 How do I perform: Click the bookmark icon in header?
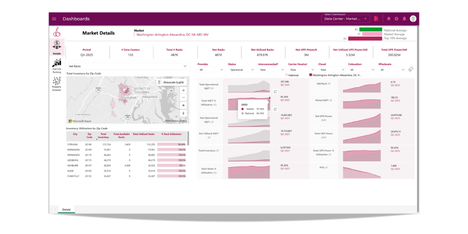389,19
